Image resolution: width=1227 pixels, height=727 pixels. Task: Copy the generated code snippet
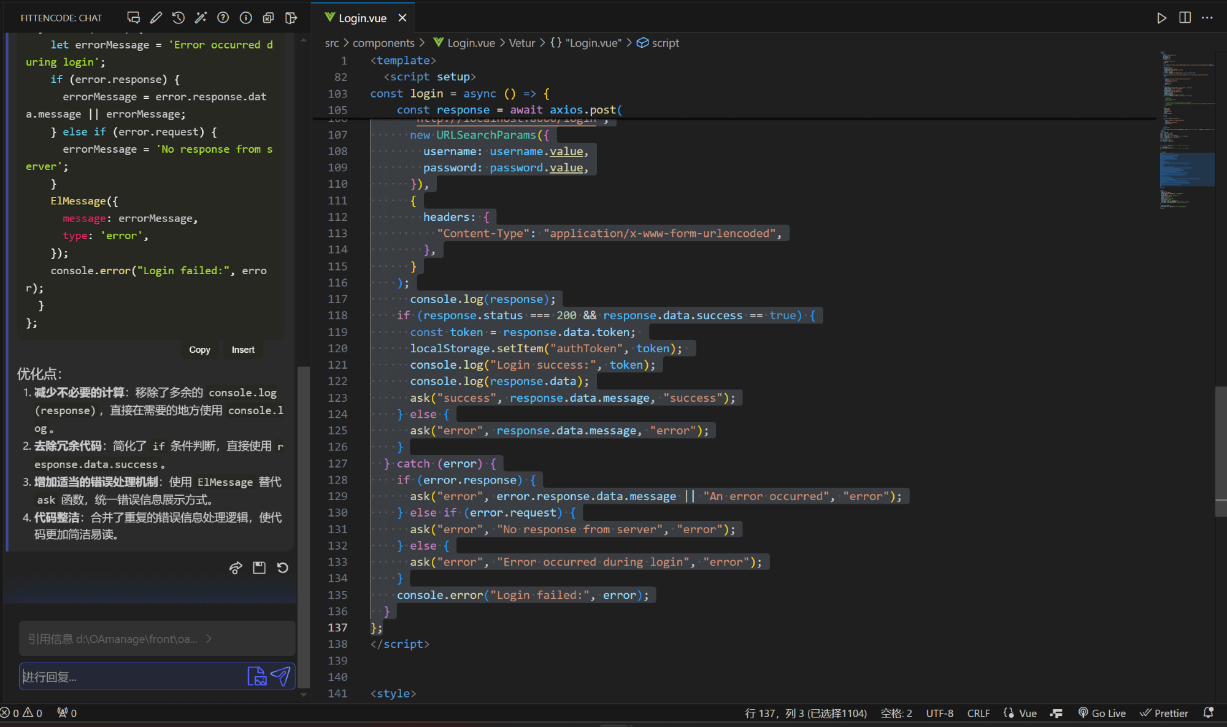[199, 350]
